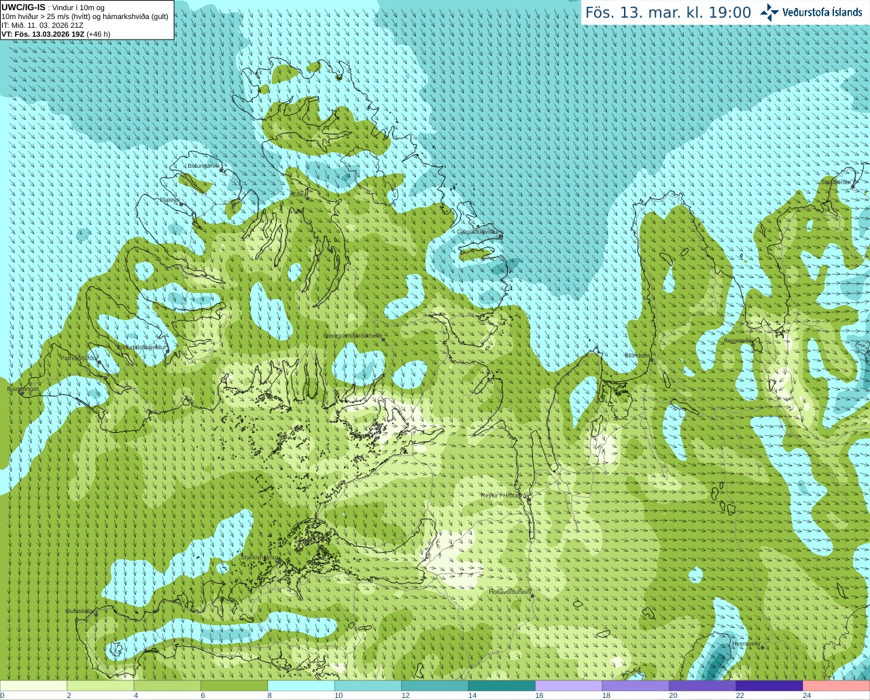Click the 2–4 m/s legend swatch
Image resolution: width=870 pixels, height=700 pixels.
[x=100, y=686]
